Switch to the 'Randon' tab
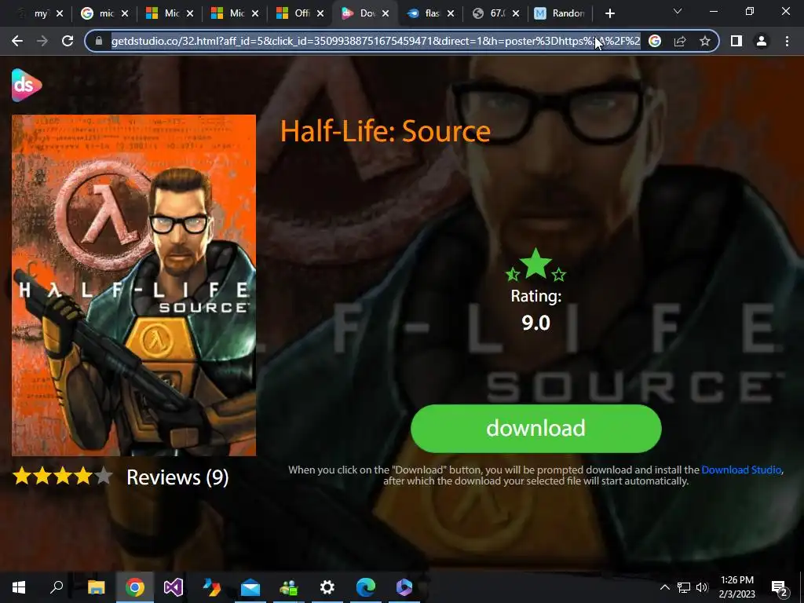The height and width of the screenshot is (603, 804). 560,13
